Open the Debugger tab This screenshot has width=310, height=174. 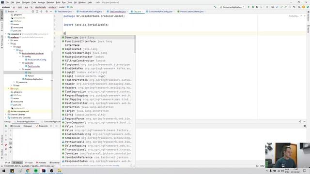click(28, 126)
